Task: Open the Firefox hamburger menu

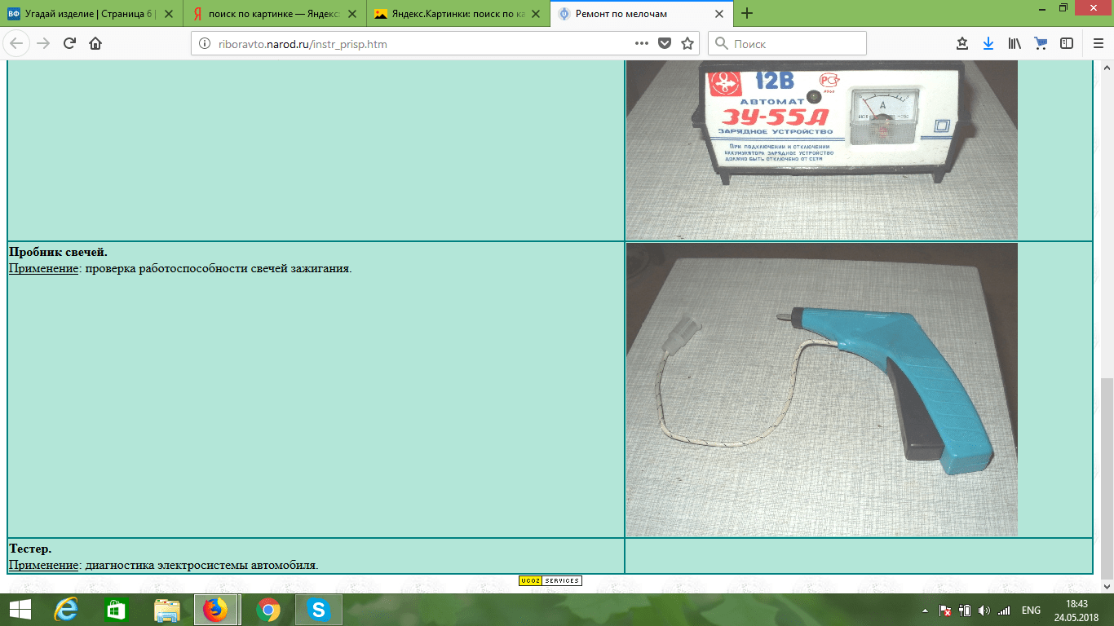Action: pos(1098,44)
